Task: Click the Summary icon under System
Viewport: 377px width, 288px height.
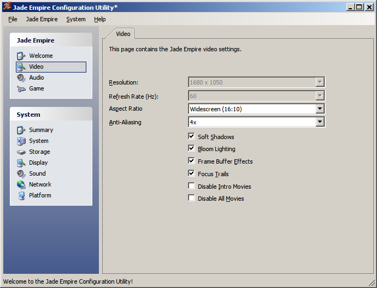Action: 21,130
